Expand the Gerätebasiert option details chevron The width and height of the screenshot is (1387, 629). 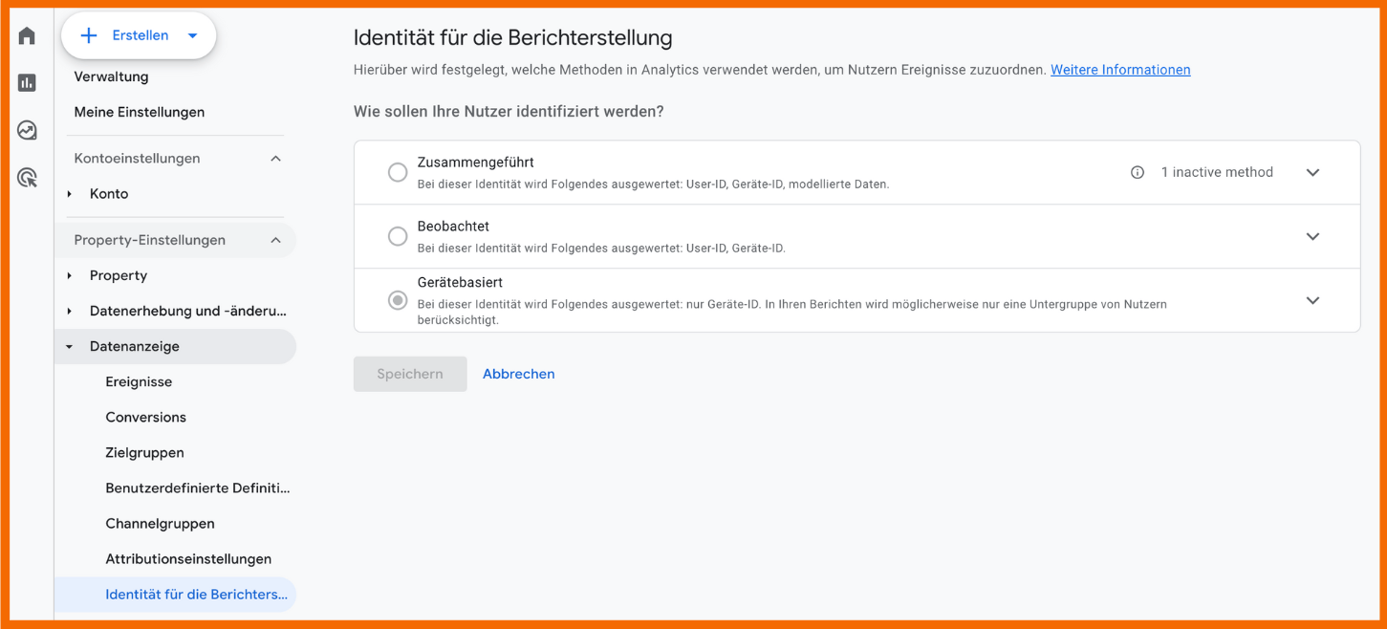[1312, 300]
